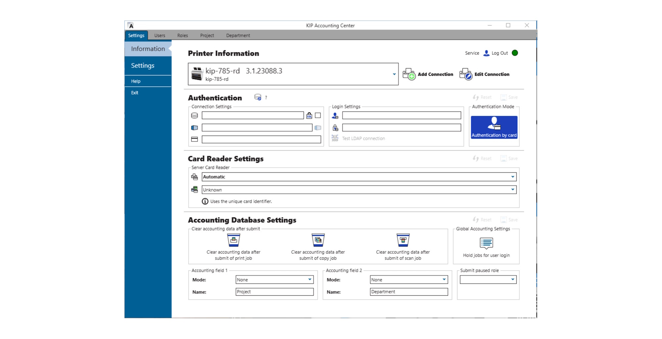Open the Automatic server card reader dropdown
The image size is (662, 339).
click(x=513, y=177)
